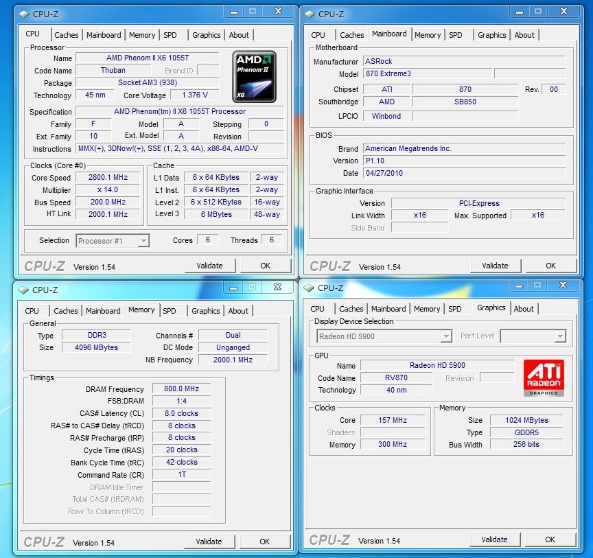The width and height of the screenshot is (593, 558).
Task: Click the Level 3 cache value 6 MBytes
Action: click(216, 215)
